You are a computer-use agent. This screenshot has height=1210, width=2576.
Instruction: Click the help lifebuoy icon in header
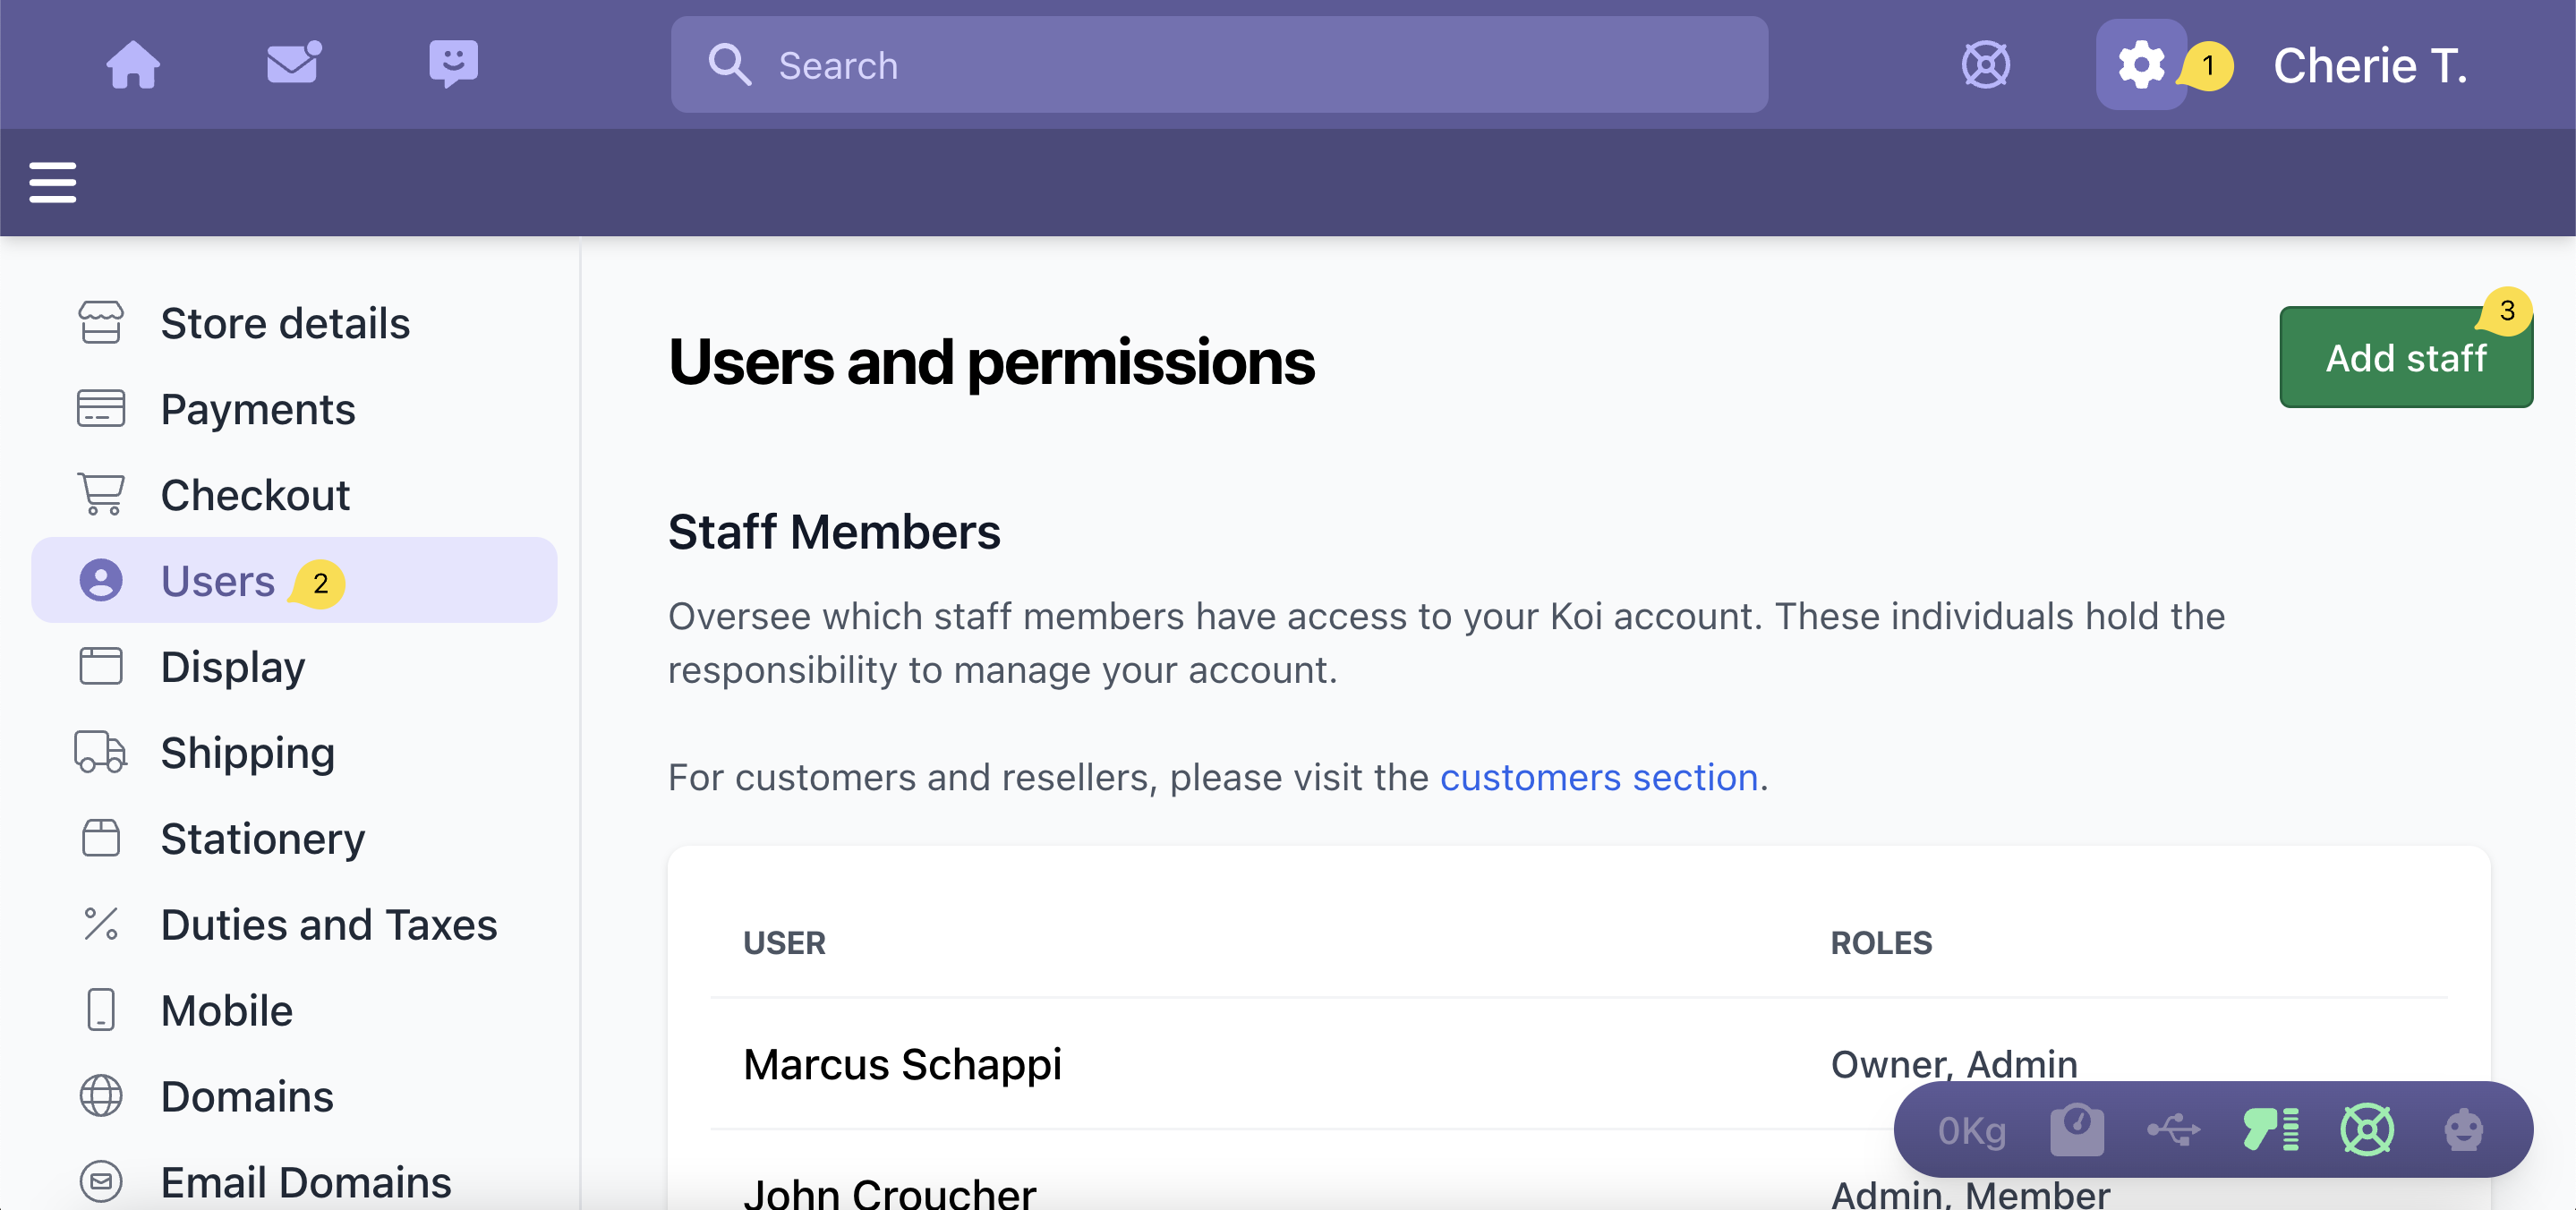click(1985, 65)
